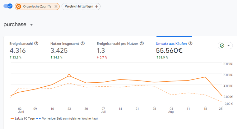Click the highlighted data point on 23 Juni
Screen dimensions: 237x129
69,76
